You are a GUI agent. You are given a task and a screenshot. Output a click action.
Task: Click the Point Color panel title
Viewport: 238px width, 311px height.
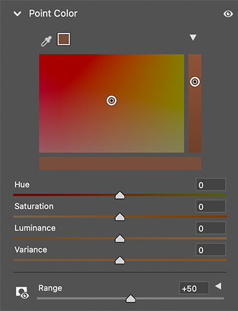coord(53,14)
